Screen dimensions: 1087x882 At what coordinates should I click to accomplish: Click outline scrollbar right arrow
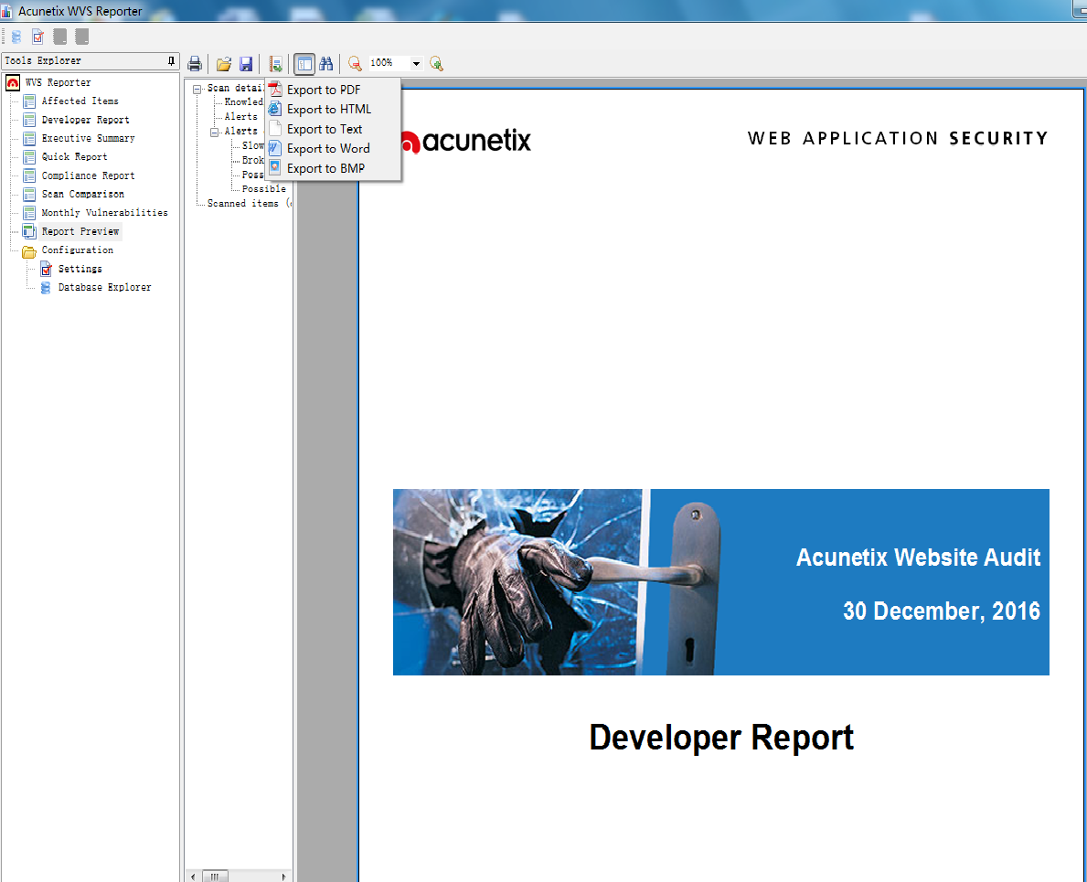282,877
